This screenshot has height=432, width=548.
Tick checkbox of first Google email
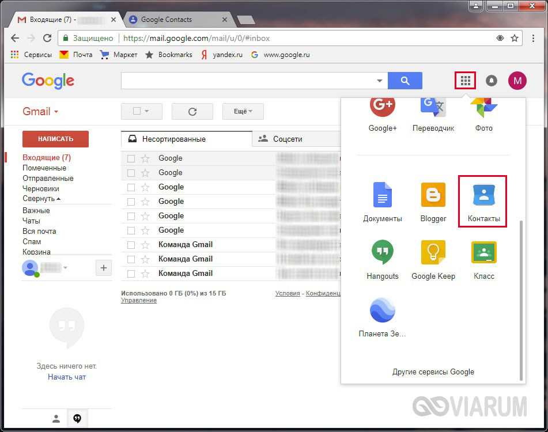131,158
